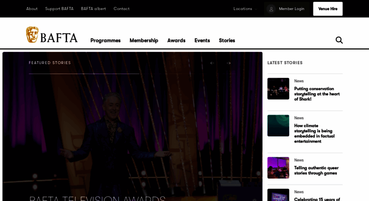Screen dimensions: 369x201
Task: Open the How climate storytelling thumbnail
Action: point(278,125)
